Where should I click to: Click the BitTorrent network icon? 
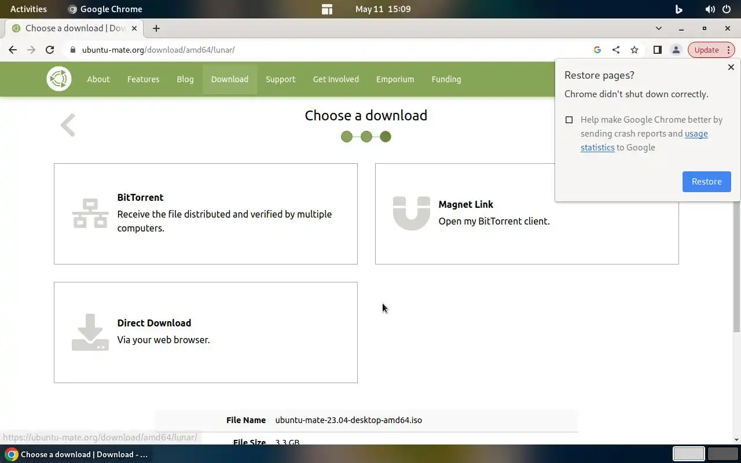click(x=90, y=214)
